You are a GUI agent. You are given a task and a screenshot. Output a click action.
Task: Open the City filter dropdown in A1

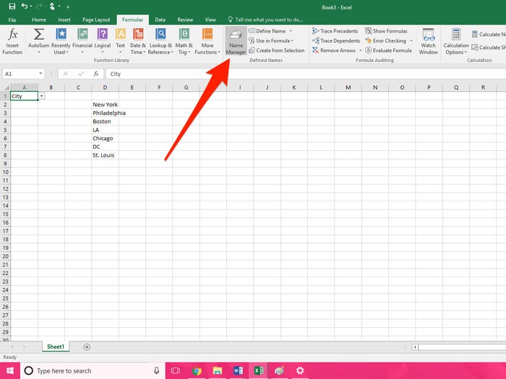(41, 96)
